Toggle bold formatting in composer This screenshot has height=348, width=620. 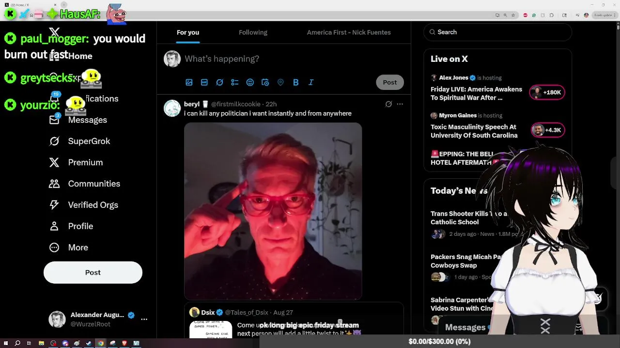click(x=295, y=82)
